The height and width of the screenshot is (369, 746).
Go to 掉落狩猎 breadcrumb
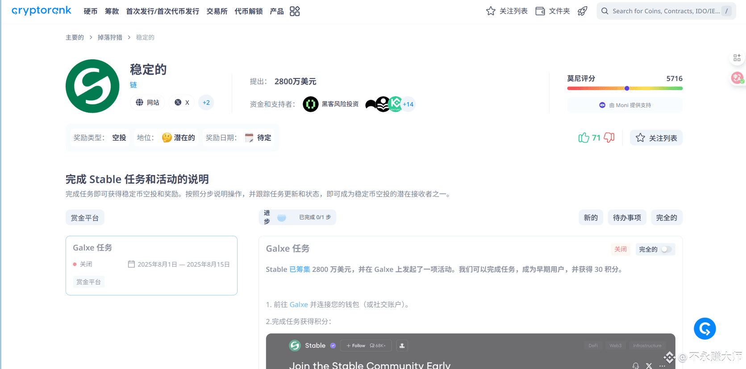[x=110, y=37]
